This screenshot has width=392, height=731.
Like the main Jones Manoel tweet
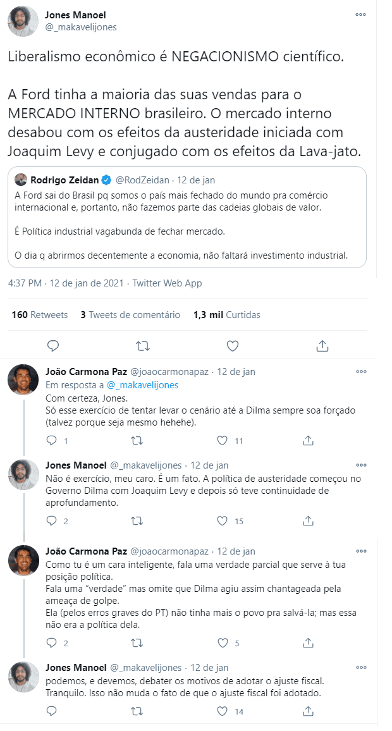[x=233, y=345]
